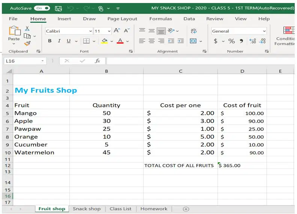Click the Comma Style icon
Viewport: 297px width, 214px height.
tap(241, 41)
